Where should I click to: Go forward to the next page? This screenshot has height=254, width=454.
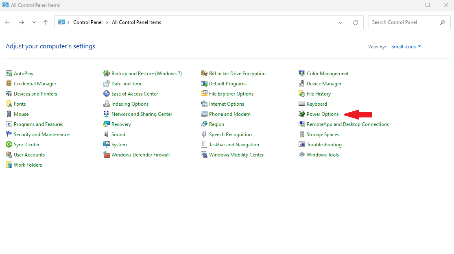[22, 22]
